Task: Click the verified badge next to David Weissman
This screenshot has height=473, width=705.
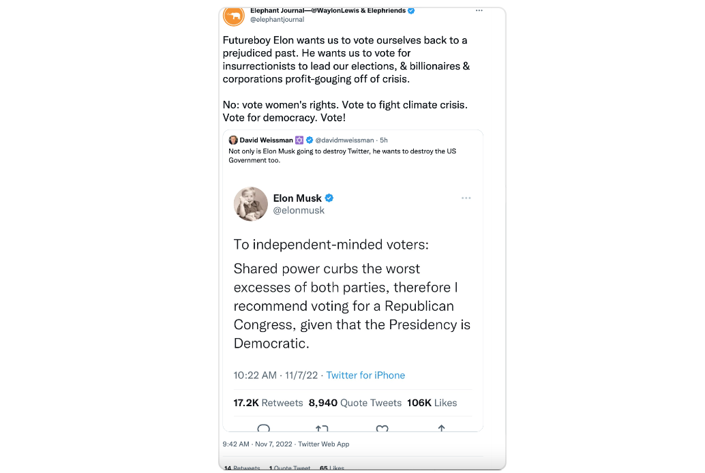Action: [309, 140]
